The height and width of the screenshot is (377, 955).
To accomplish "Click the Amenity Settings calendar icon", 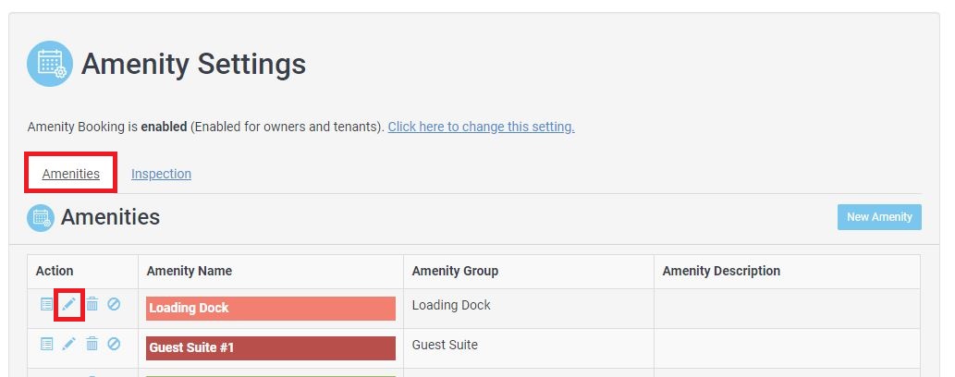I will tap(50, 64).
